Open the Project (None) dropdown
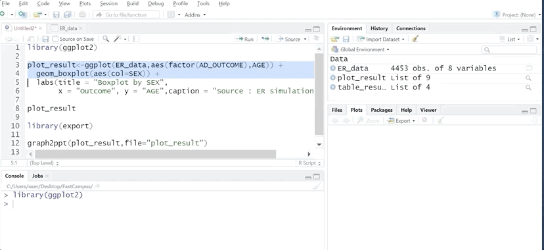This screenshot has height=250, width=544. pos(516,14)
